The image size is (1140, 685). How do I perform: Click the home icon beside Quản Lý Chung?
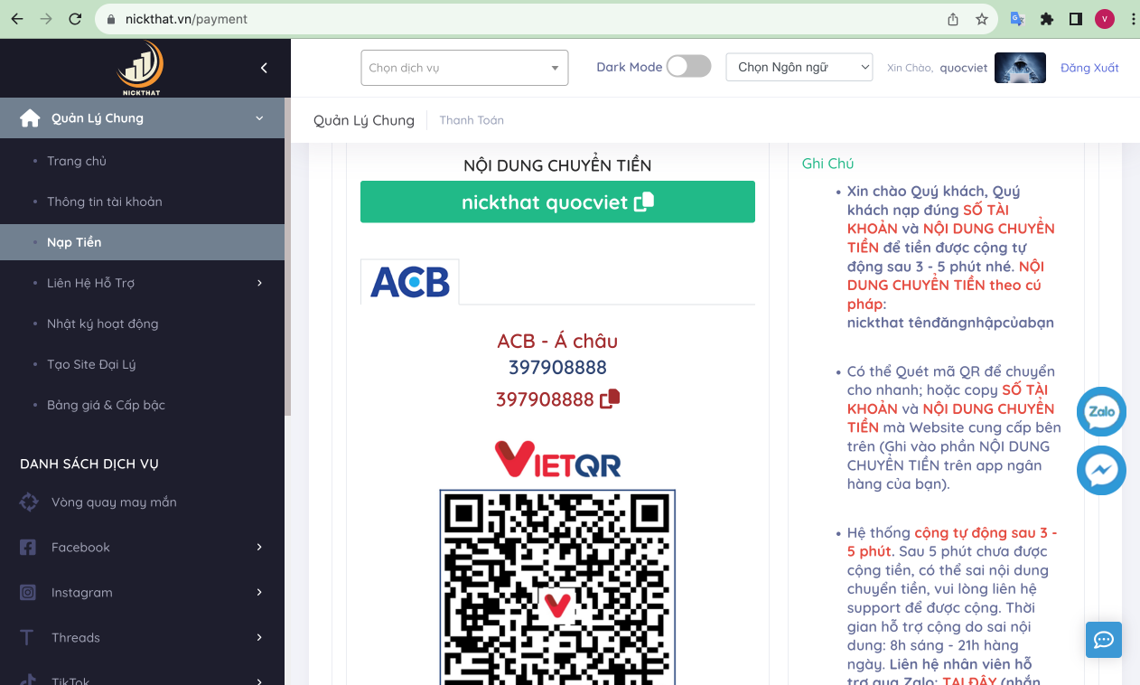click(x=30, y=118)
